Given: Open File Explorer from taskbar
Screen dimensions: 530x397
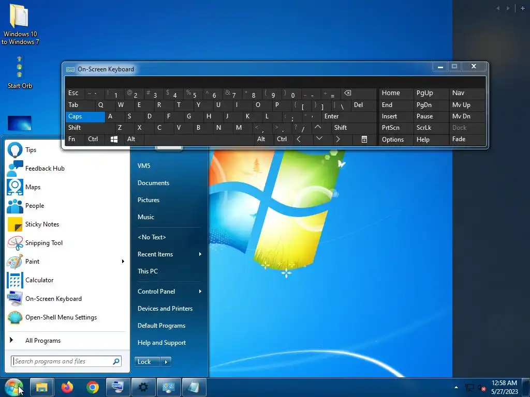Looking at the screenshot, I should pyautogui.click(x=41, y=387).
